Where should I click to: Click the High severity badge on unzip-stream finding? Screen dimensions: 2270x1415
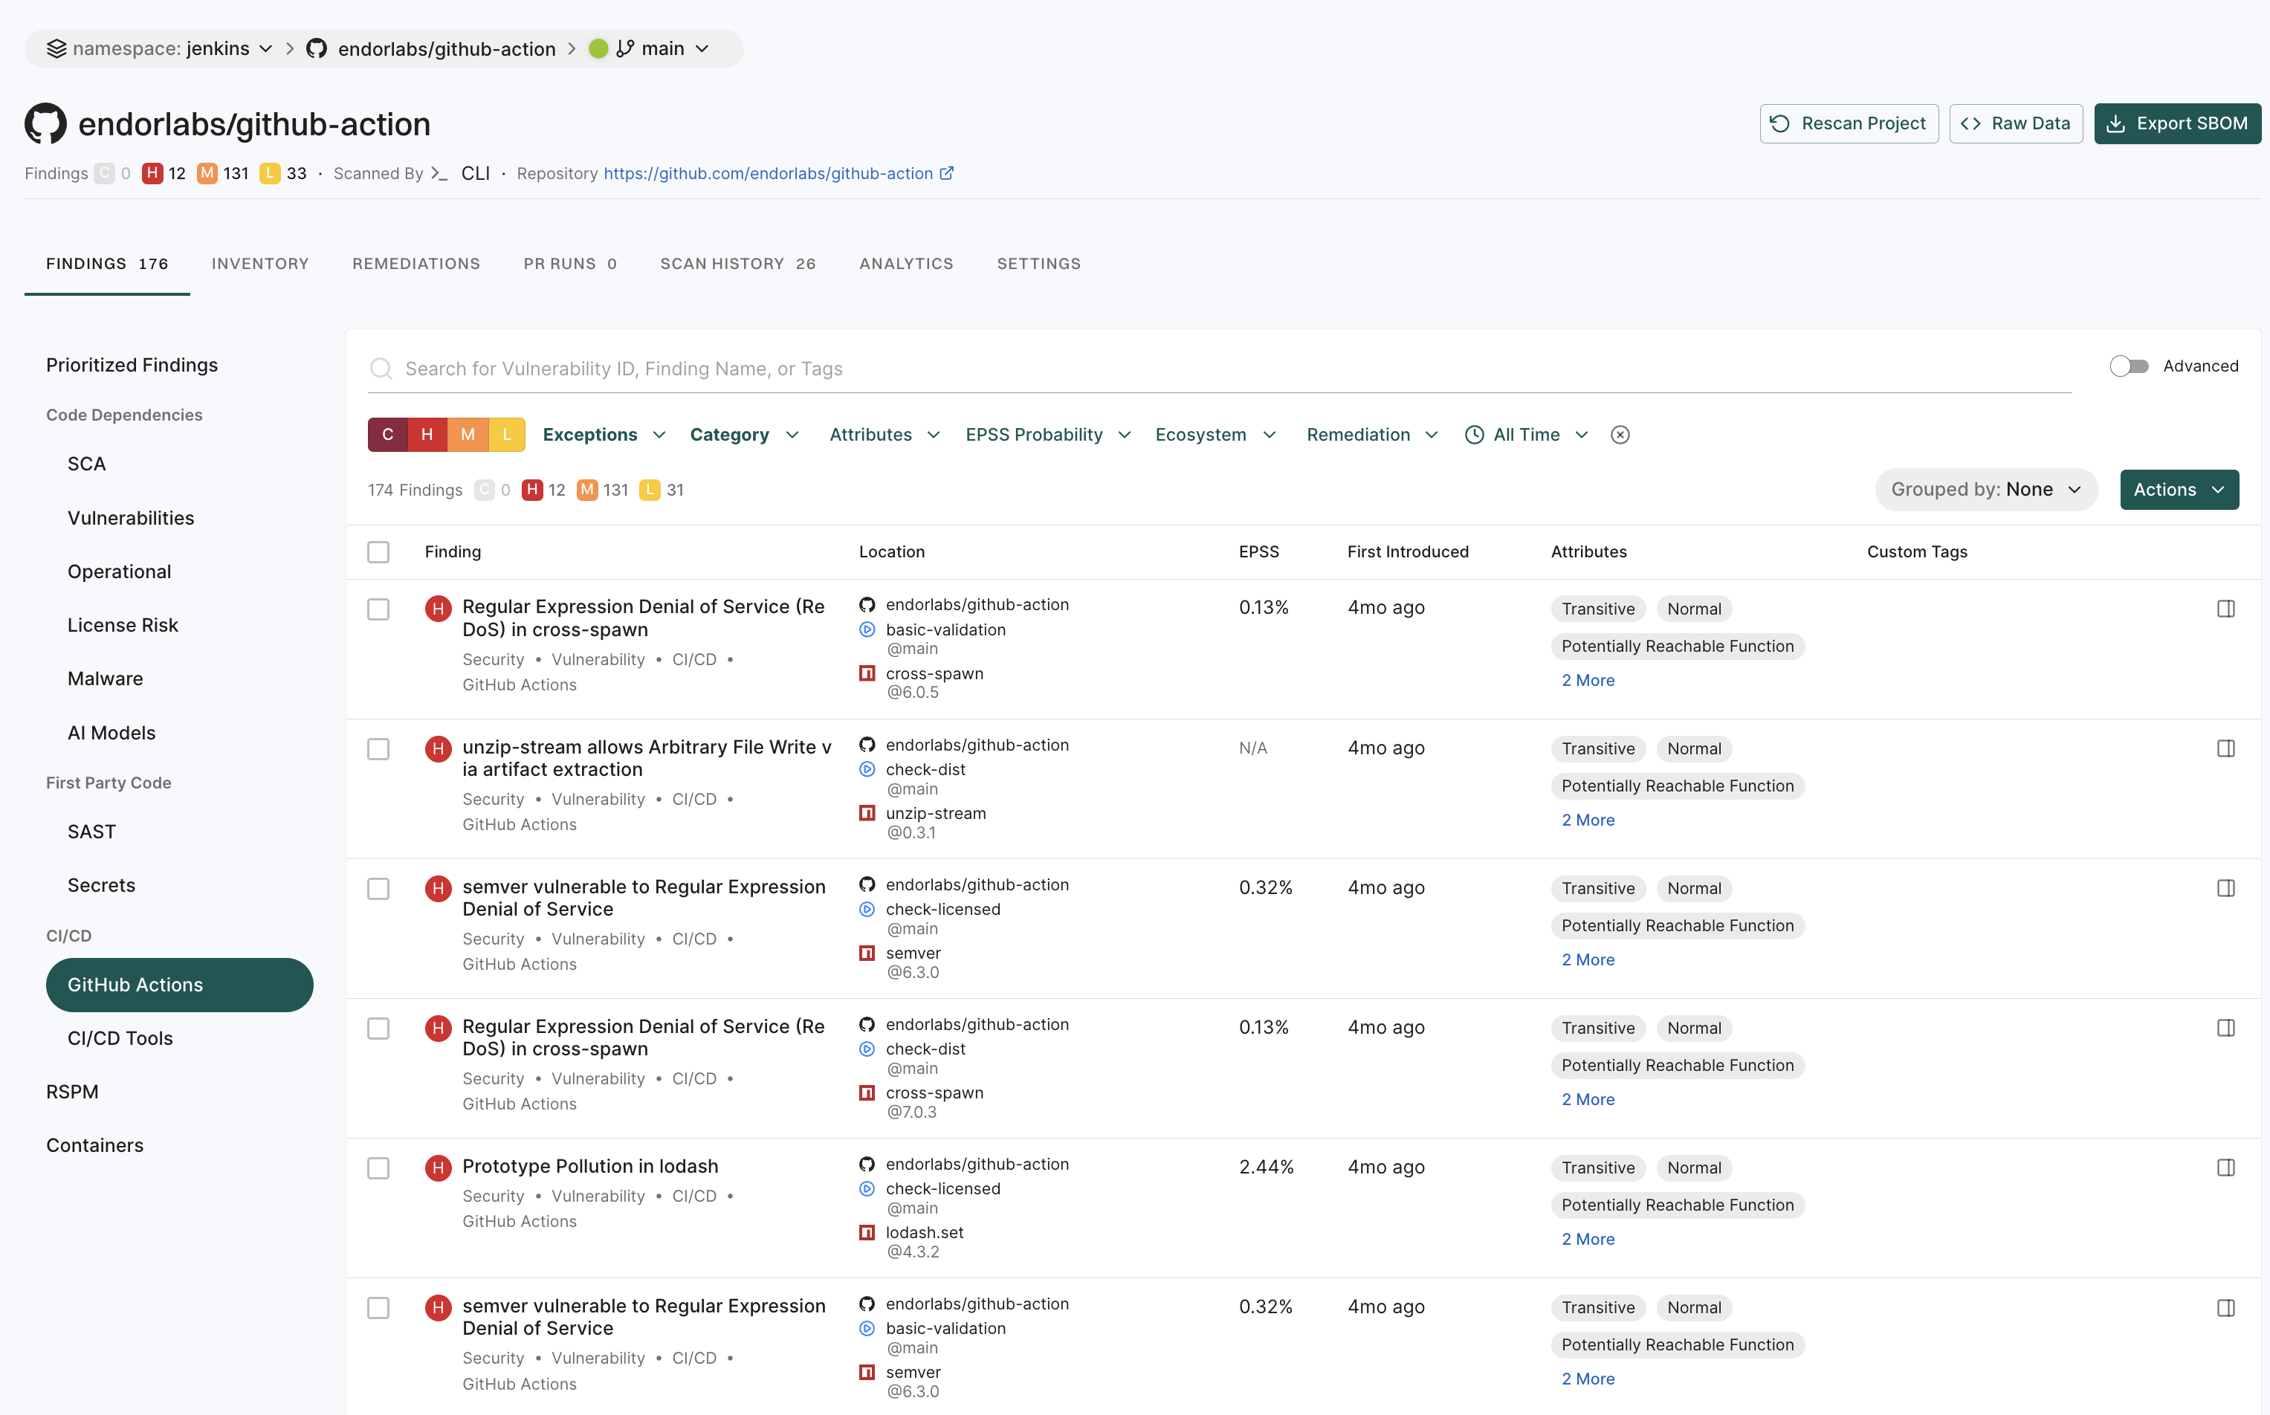(438, 748)
